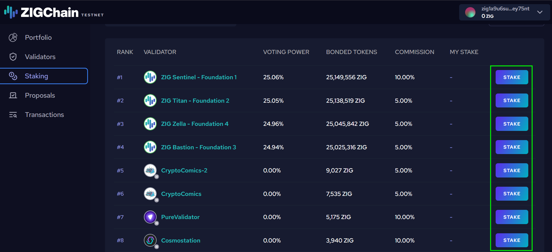Screen dimensions: 552x252
Task: Click the Validators shield icon
Action: coord(13,57)
